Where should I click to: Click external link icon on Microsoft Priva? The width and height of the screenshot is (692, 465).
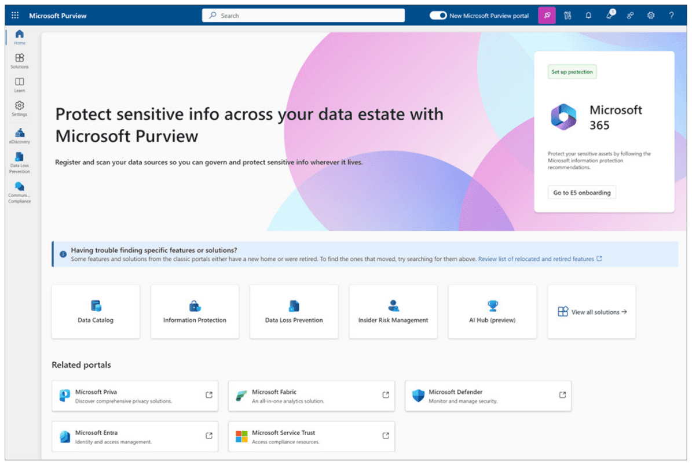pos(209,395)
